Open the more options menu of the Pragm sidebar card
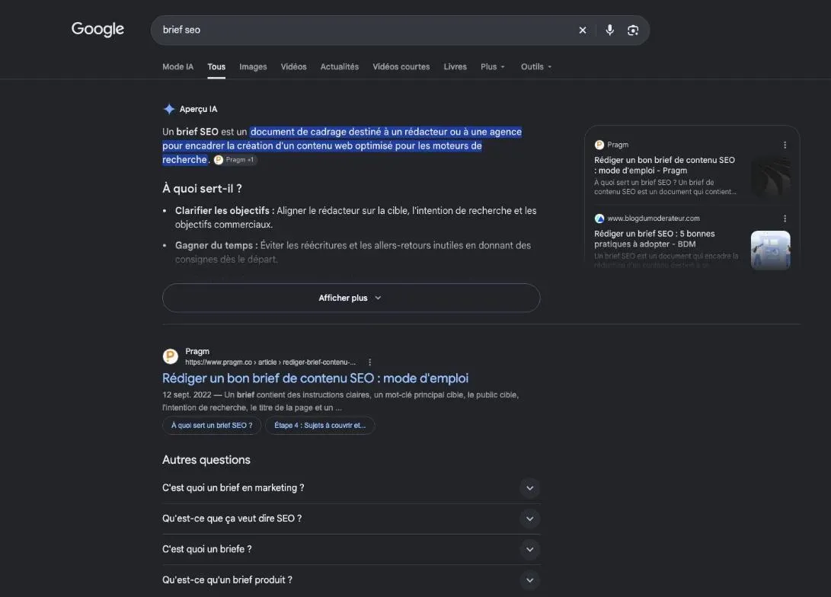 click(785, 145)
